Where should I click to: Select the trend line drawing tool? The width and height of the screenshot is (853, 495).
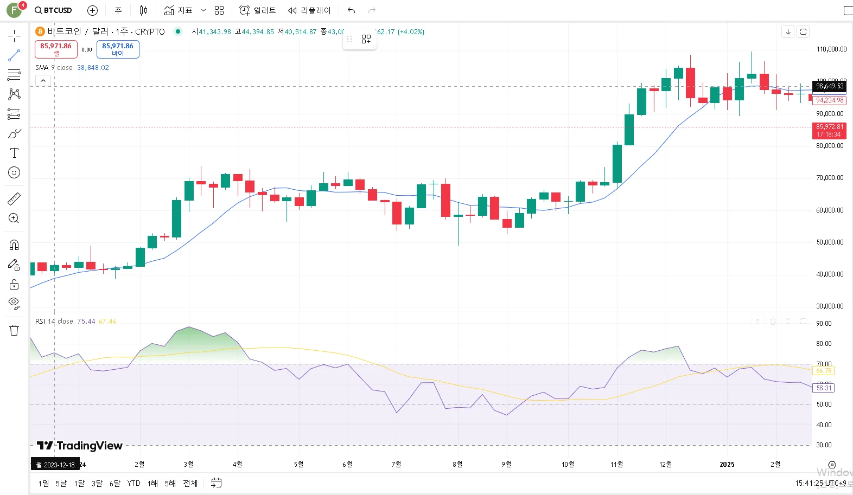click(x=14, y=55)
